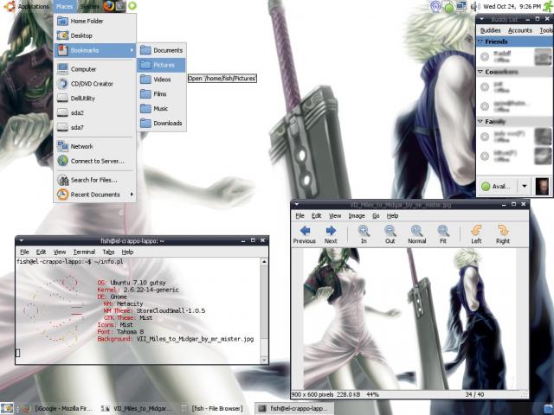Screen dimensions: 554x415
Task: Rotate image Left
Action: click(x=476, y=235)
